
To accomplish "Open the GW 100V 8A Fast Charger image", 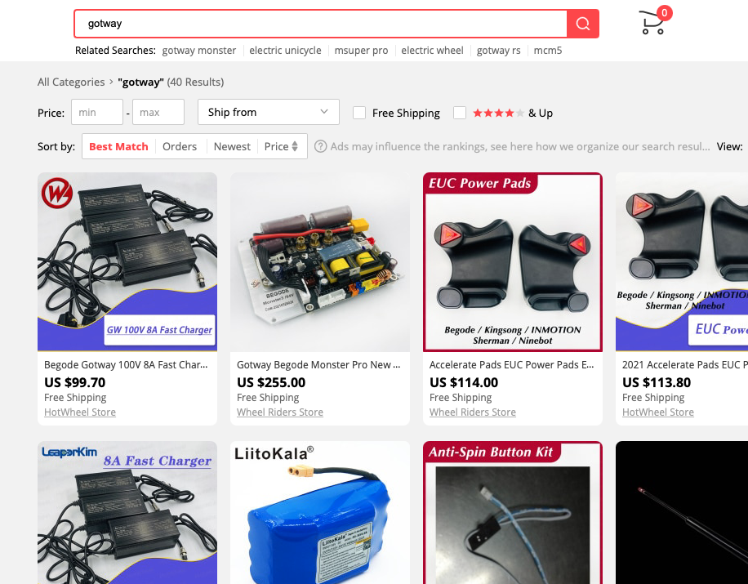I will [x=127, y=262].
